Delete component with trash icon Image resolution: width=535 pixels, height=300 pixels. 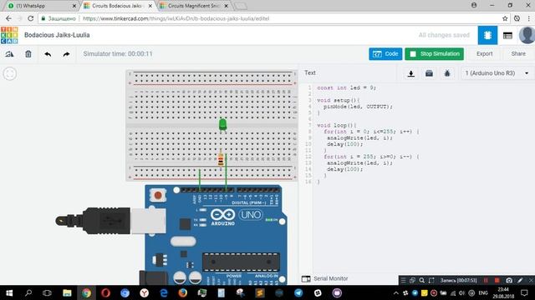click(28, 54)
